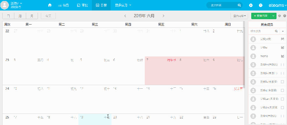Go to previous month arrow
The image size is (287, 125).
pyautogui.click(x=125, y=16)
